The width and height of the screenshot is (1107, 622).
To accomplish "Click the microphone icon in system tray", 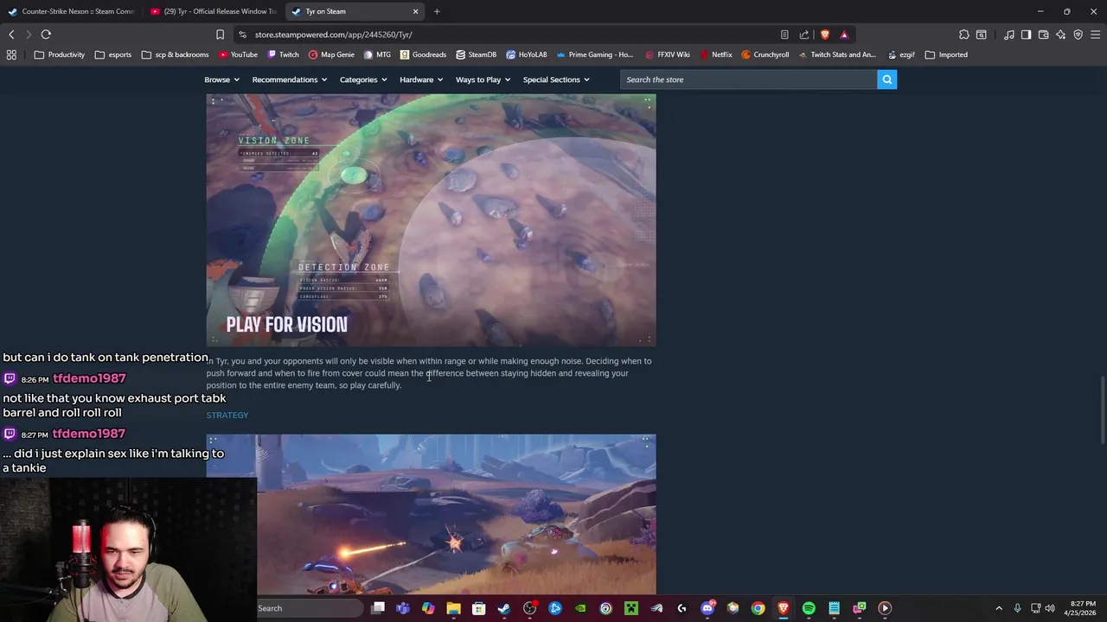I will pos(1017,608).
